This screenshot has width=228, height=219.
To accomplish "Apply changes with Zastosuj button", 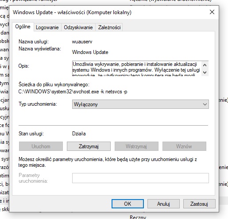I will 199,204.
